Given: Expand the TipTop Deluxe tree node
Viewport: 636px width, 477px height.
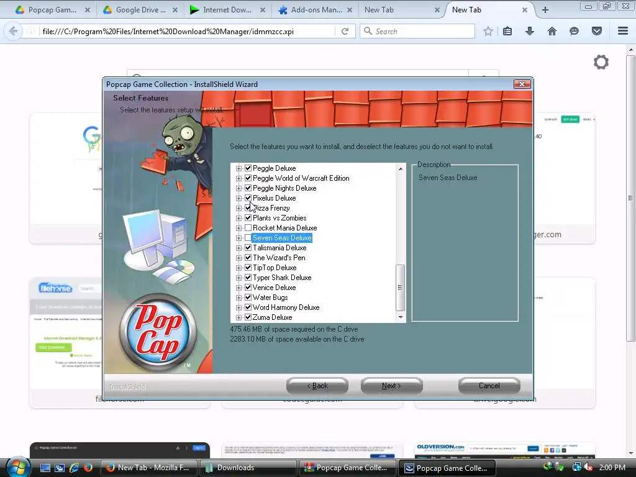Looking at the screenshot, I should (238, 268).
